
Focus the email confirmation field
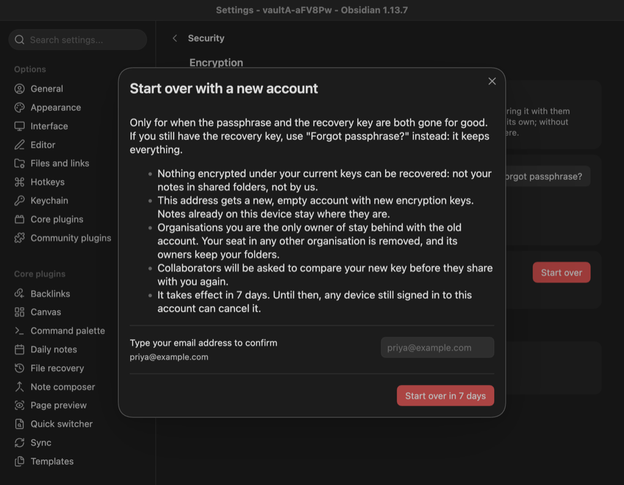pyautogui.click(x=438, y=347)
